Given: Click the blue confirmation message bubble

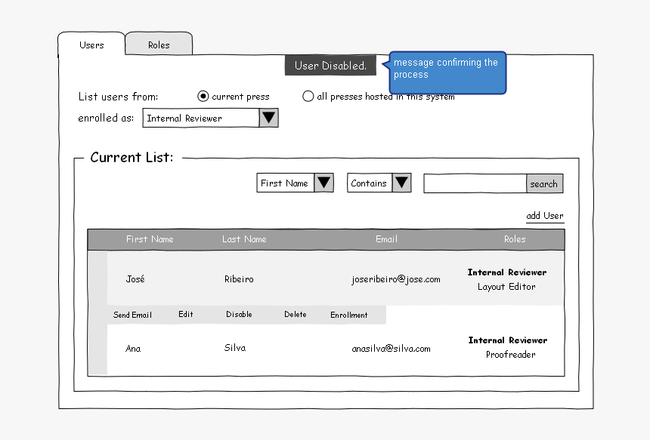Looking at the screenshot, I should (x=447, y=72).
